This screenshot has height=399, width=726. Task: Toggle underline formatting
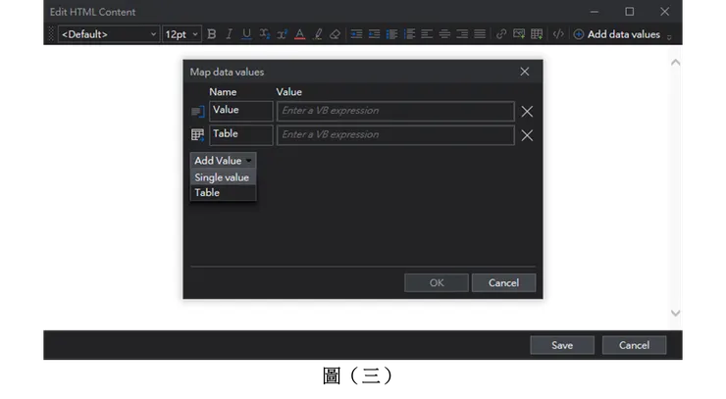click(247, 34)
